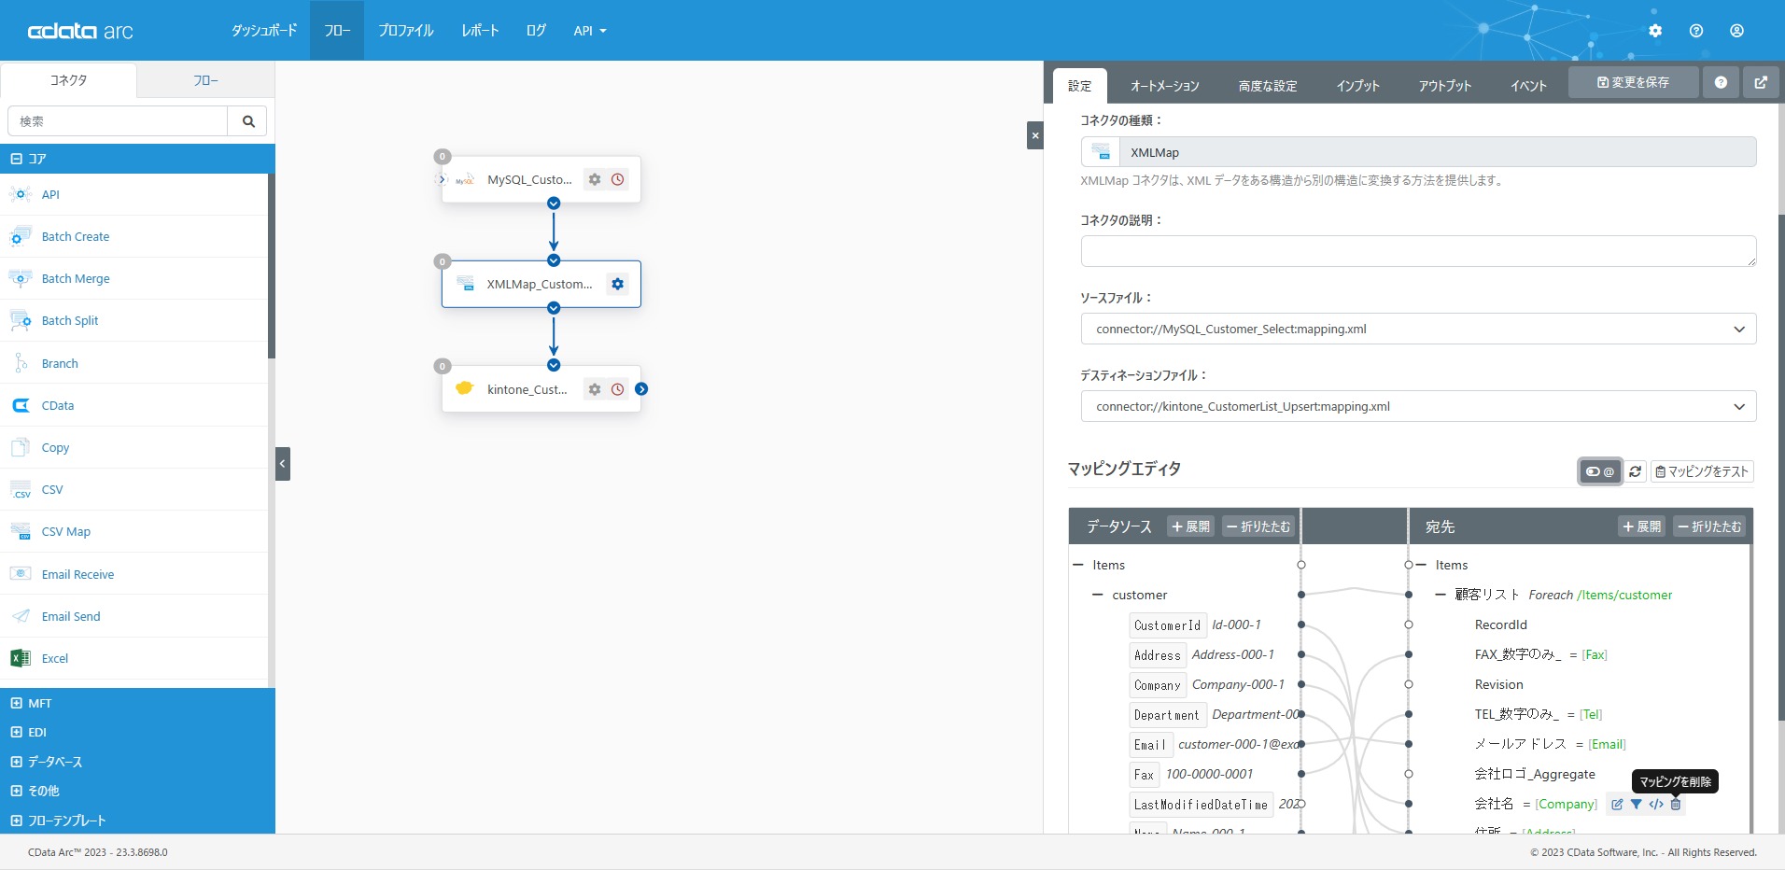Screen dimensions: 1785x870
Task: Switch to the オートメーション tab
Action: coord(1164,86)
